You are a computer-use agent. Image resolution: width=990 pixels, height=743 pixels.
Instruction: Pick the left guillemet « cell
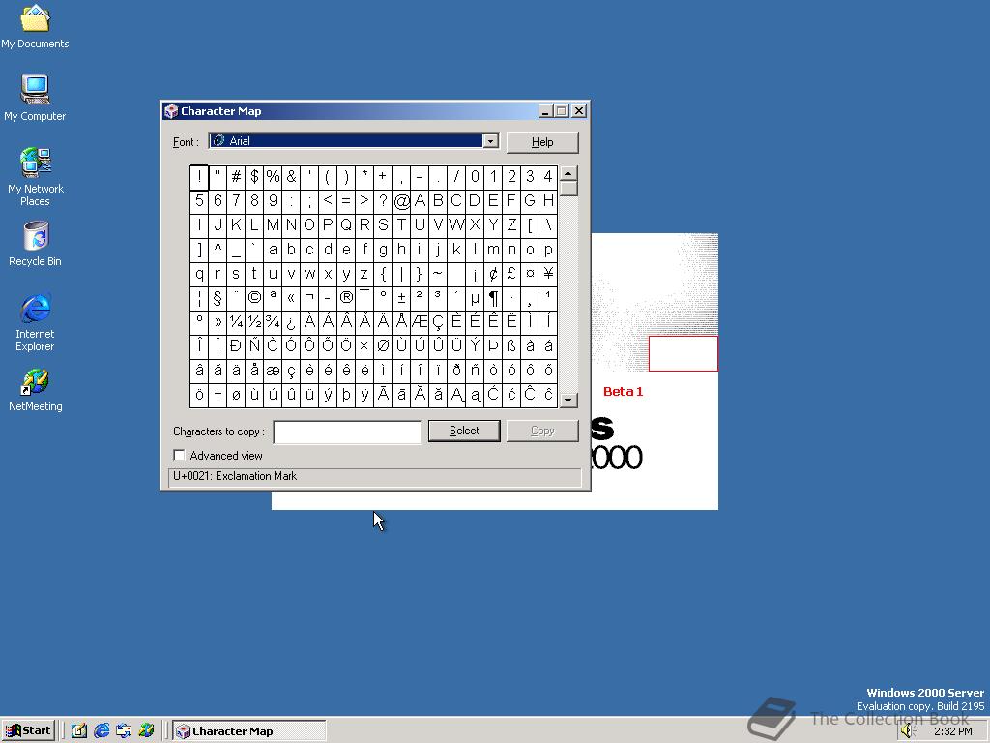(x=291, y=298)
